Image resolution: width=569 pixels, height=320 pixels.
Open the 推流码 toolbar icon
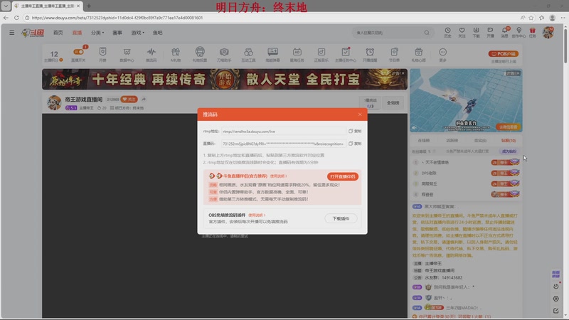coord(151,55)
